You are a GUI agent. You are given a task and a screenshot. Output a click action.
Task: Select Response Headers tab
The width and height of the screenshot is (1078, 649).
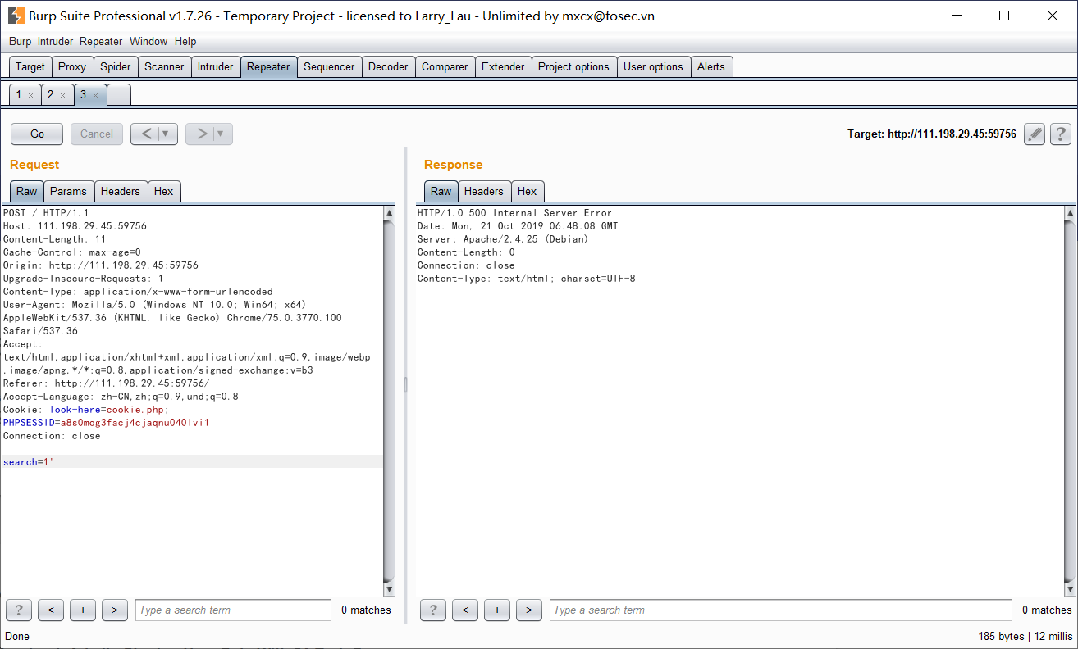[x=484, y=191]
